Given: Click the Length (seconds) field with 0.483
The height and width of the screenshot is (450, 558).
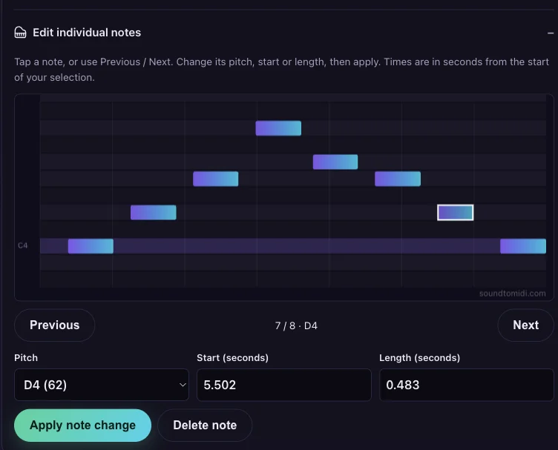Looking at the screenshot, I should click(x=467, y=385).
